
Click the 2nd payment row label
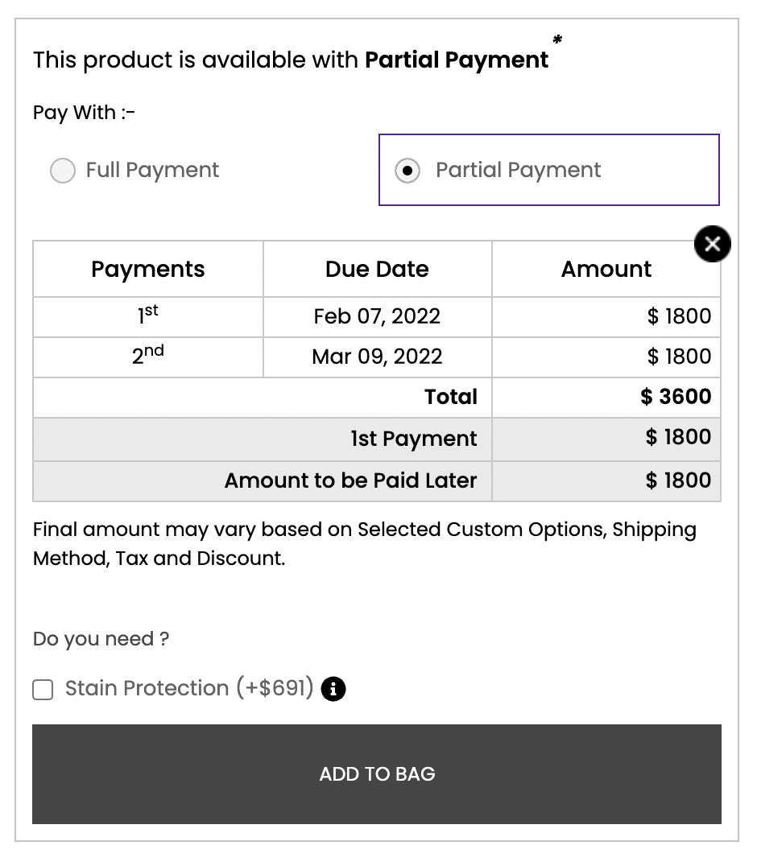click(x=148, y=355)
